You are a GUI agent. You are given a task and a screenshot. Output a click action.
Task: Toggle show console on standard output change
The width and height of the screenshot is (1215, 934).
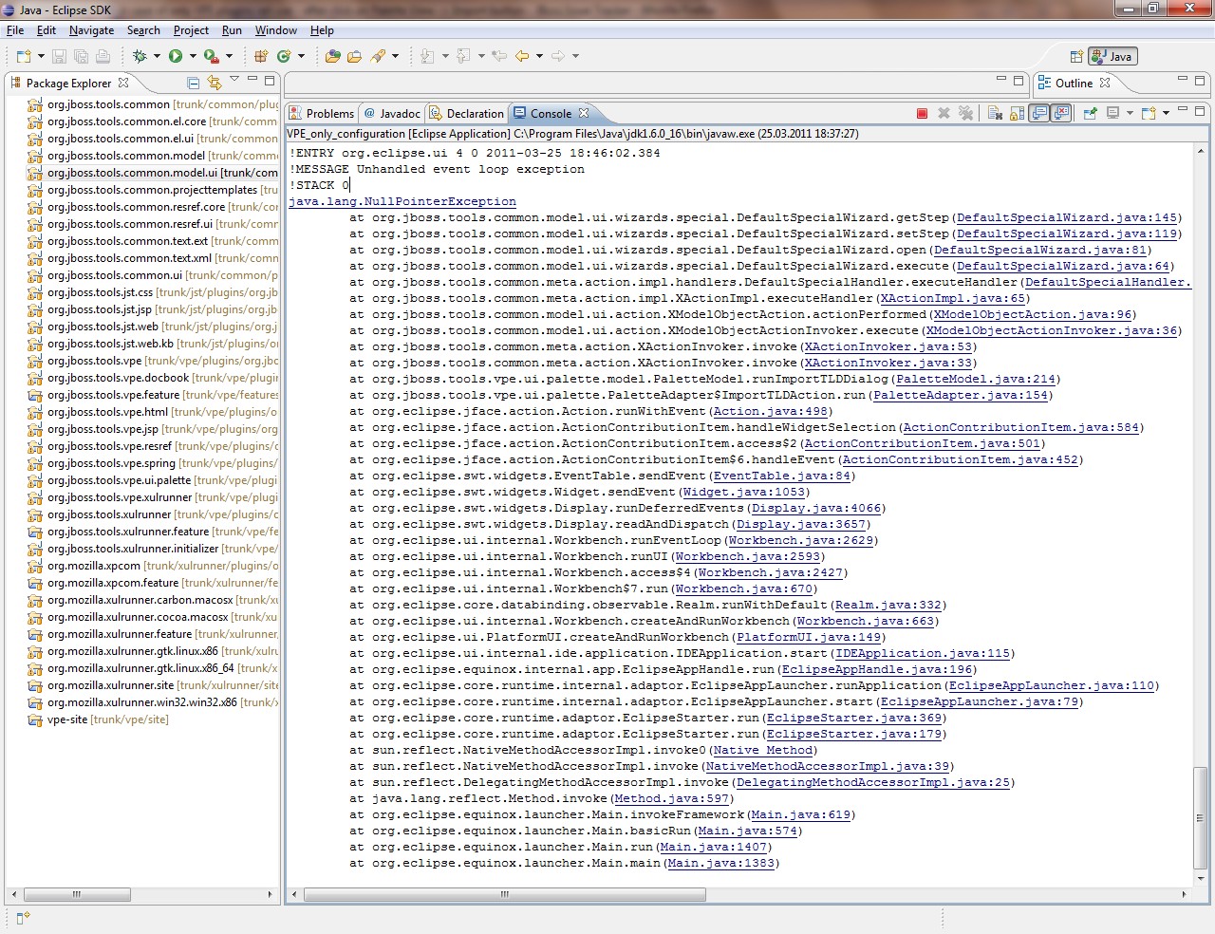(x=1040, y=113)
